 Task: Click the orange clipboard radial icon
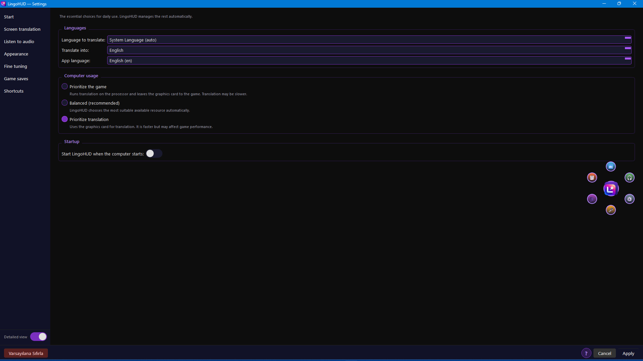pos(592,177)
